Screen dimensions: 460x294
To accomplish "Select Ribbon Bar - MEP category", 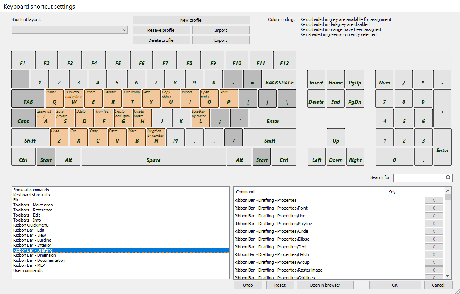I will click(121, 265).
